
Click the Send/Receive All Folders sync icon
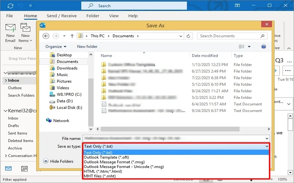tap(10, 5)
